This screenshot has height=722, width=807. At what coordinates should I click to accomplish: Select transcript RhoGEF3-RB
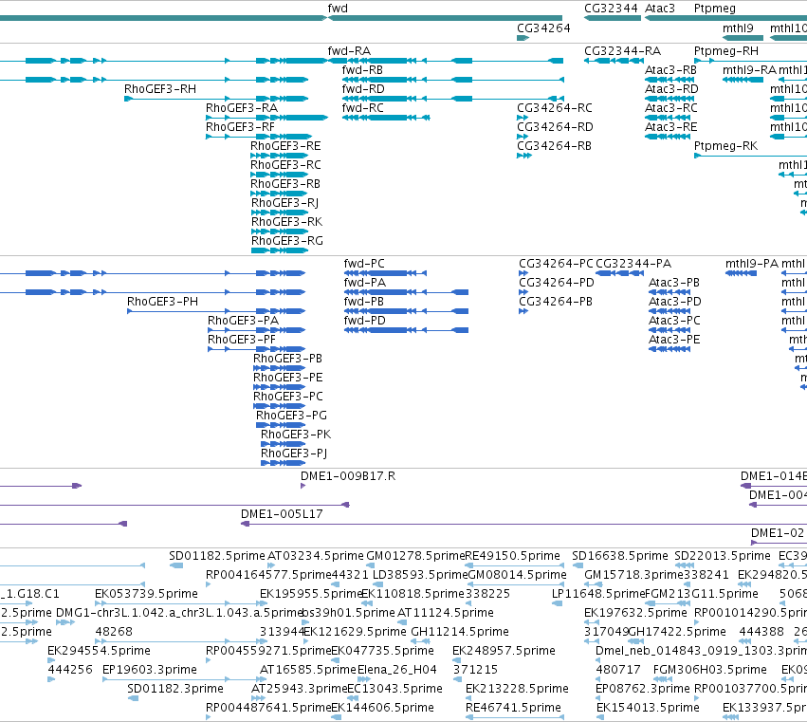279,194
